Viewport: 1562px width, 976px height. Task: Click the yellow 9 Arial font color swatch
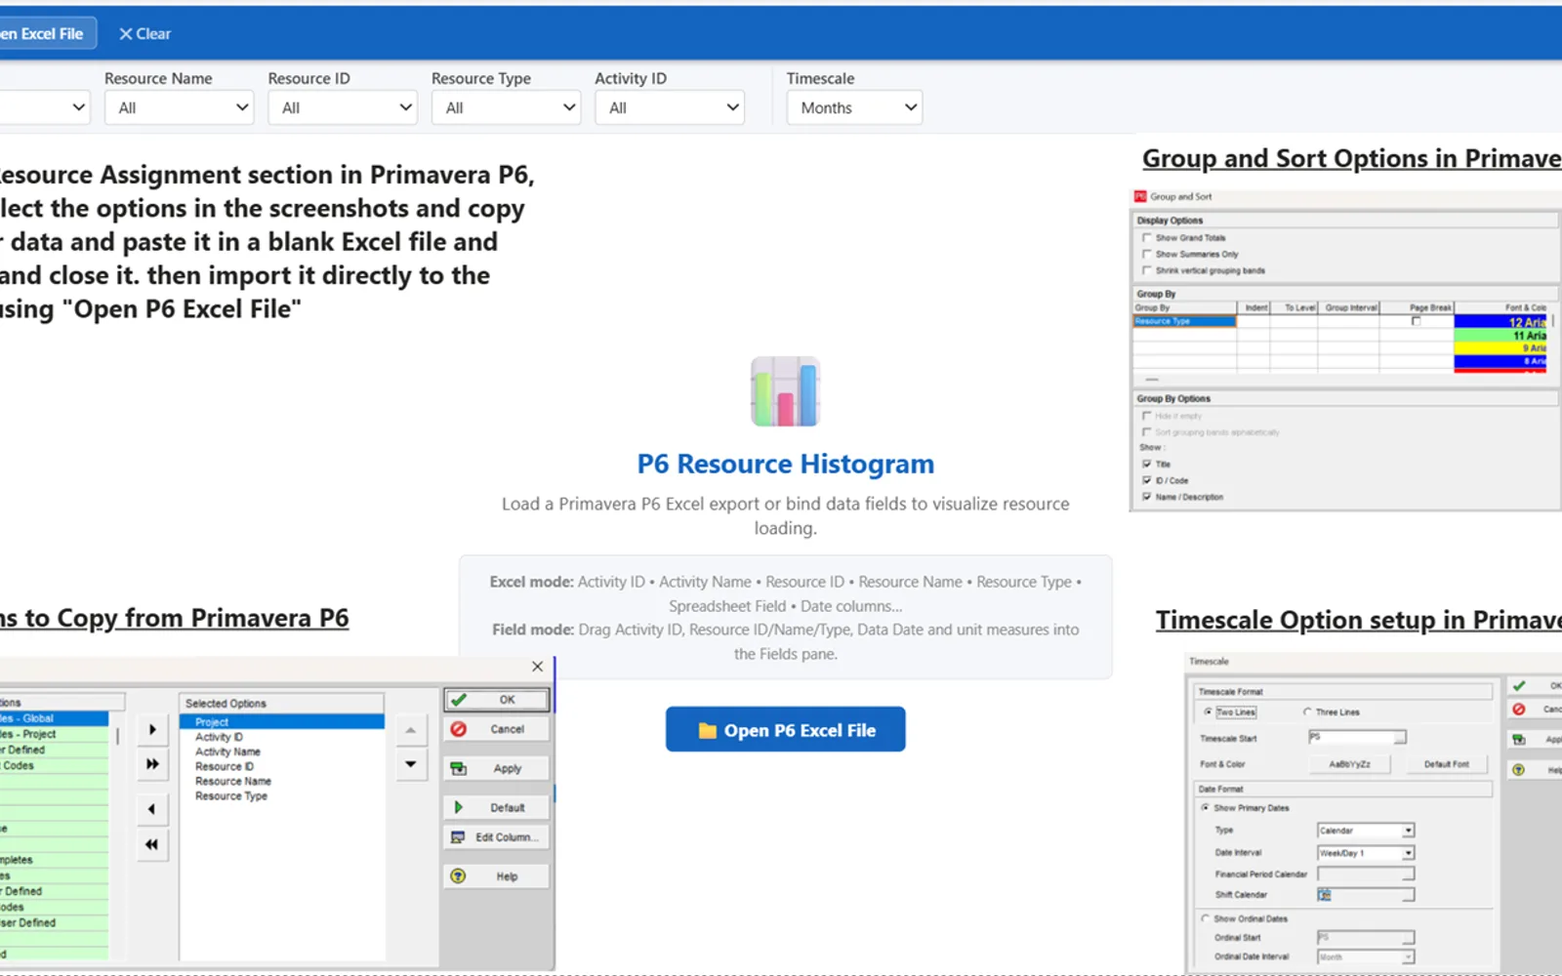click(x=1501, y=348)
